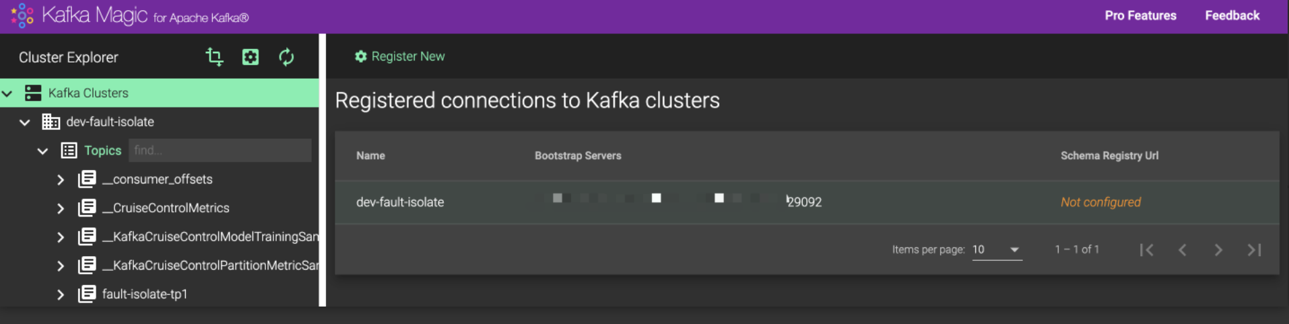
Task: Click the __CruiseControlMetrics topic icon
Action: coord(87,208)
